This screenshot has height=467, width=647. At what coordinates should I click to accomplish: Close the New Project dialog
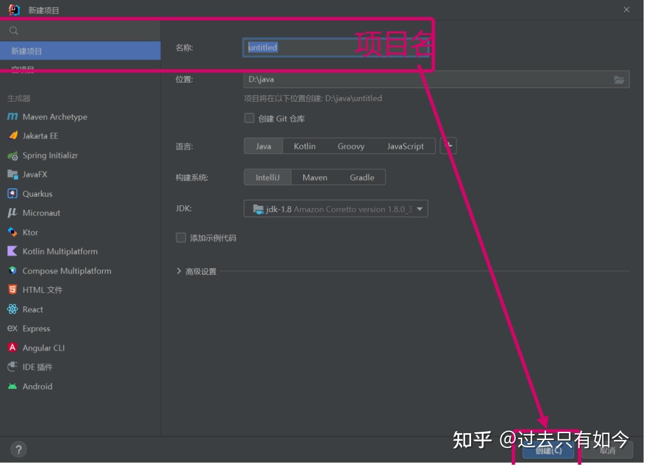pos(626,10)
